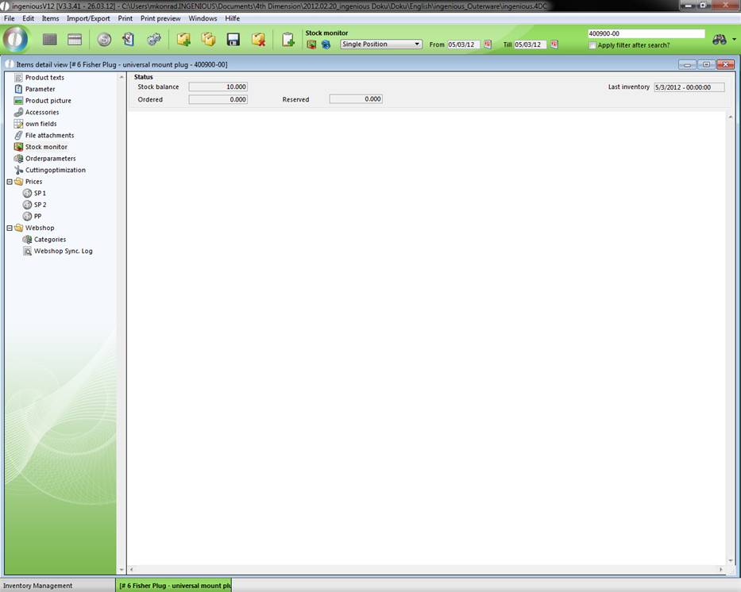This screenshot has width=741, height=592.
Task: Click the floppy disk save icon
Action: pyautogui.click(x=233, y=40)
